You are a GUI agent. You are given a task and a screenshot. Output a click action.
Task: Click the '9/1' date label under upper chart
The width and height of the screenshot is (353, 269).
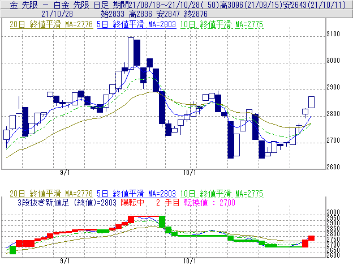pyautogui.click(x=65, y=173)
